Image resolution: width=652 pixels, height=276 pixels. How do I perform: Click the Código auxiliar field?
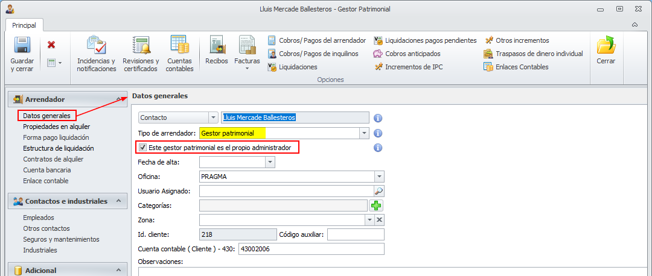(x=356, y=234)
